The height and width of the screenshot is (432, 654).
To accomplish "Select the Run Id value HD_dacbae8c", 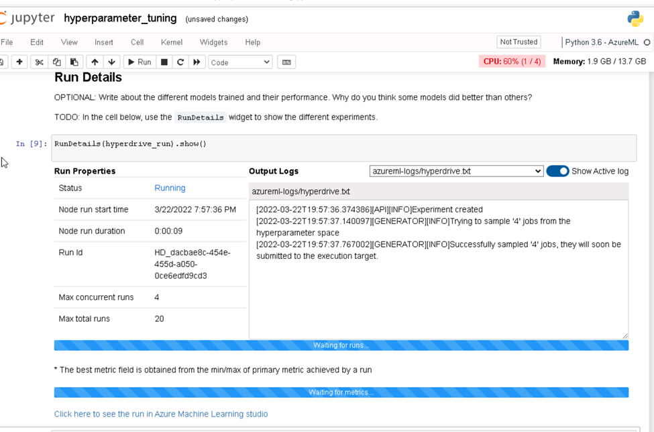I will pos(193,264).
